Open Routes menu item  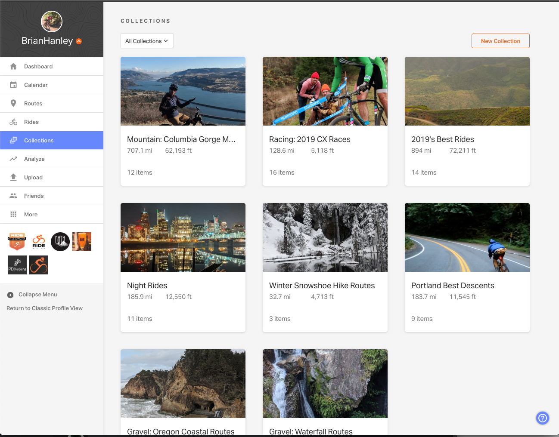[52, 103]
